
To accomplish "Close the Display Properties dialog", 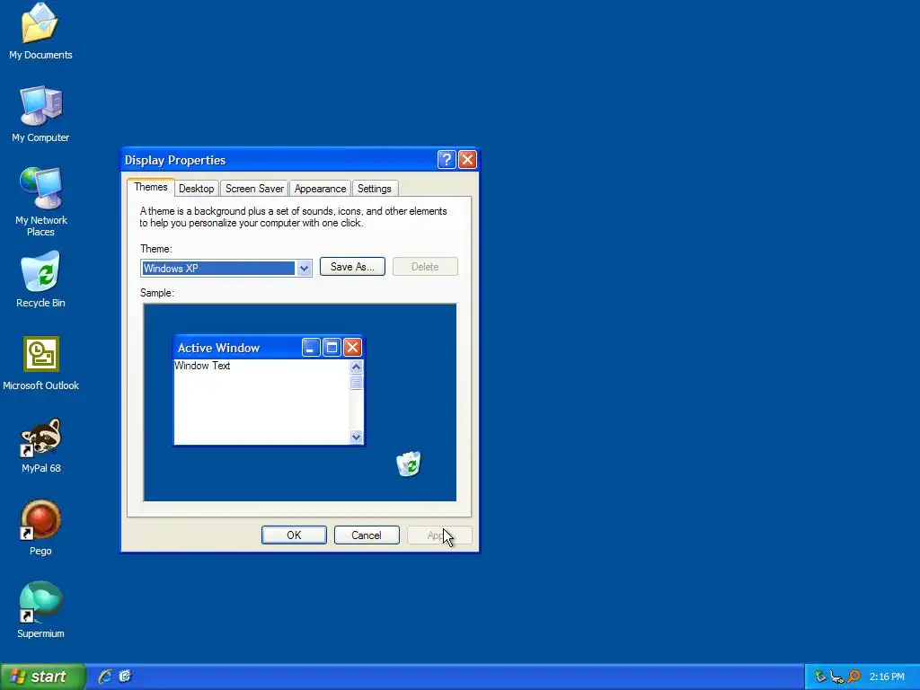I will tap(467, 160).
